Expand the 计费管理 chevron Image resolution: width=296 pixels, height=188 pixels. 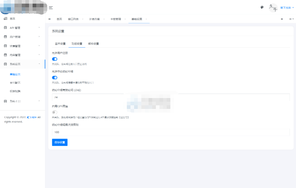(39, 46)
